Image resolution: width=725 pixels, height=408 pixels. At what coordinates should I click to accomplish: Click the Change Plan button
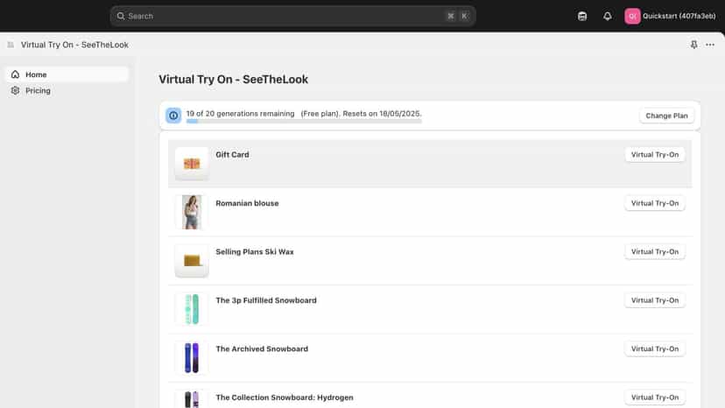tap(666, 116)
